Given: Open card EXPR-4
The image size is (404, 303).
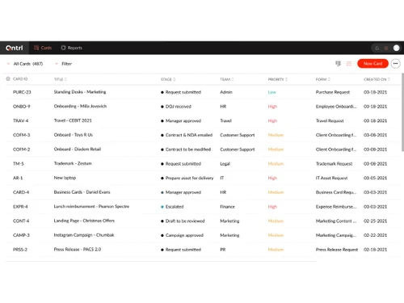Looking at the screenshot, I should pyautogui.click(x=20, y=207).
